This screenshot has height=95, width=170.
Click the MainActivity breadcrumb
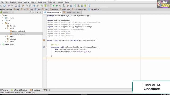(94, 9)
